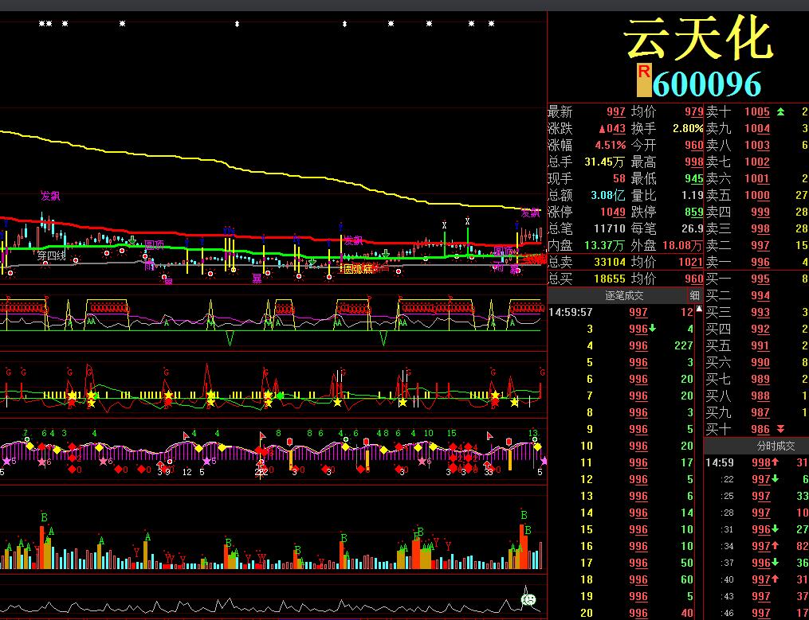
Task: Click the yellow R badge beside 600096
Action: point(643,80)
